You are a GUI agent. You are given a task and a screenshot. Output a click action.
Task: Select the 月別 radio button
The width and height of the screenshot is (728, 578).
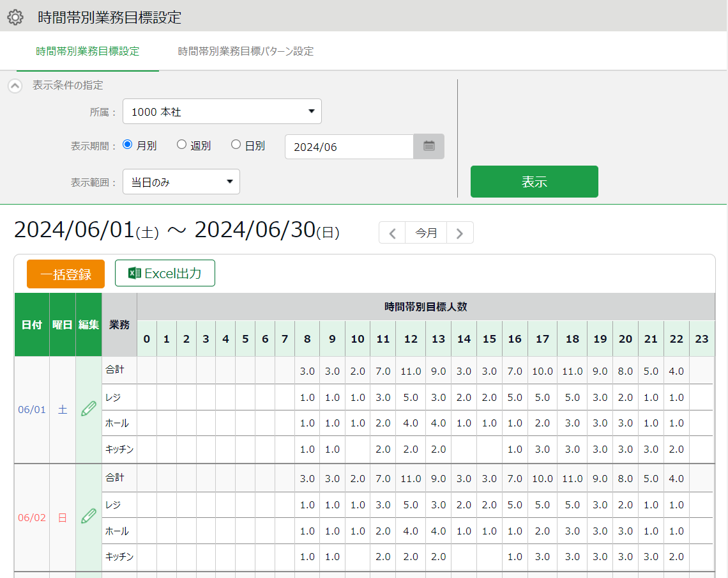[127, 145]
